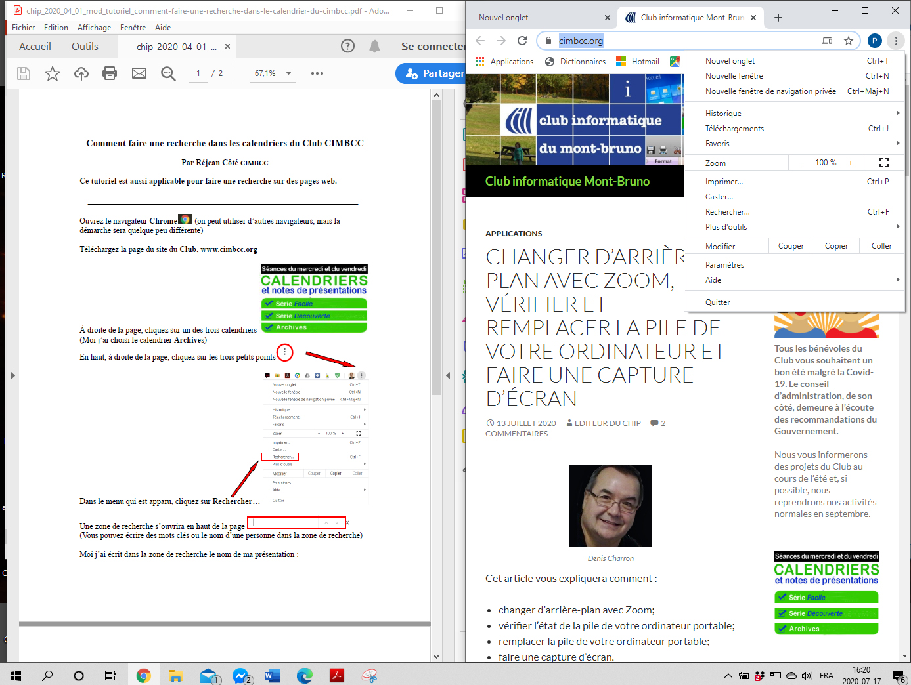Send PDF by email envelope icon

[139, 73]
